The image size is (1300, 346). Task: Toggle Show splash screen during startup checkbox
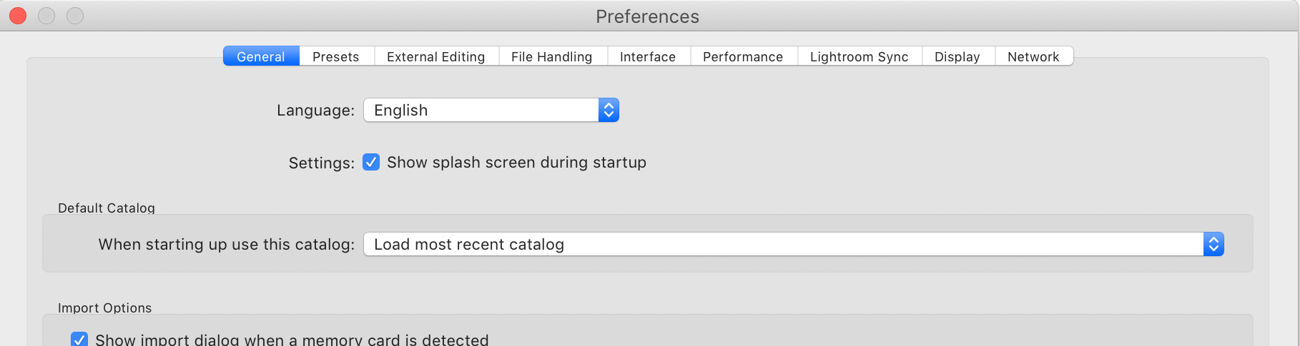pos(371,162)
